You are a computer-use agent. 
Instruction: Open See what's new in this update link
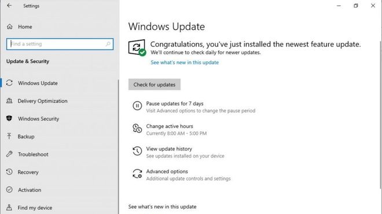(185, 62)
